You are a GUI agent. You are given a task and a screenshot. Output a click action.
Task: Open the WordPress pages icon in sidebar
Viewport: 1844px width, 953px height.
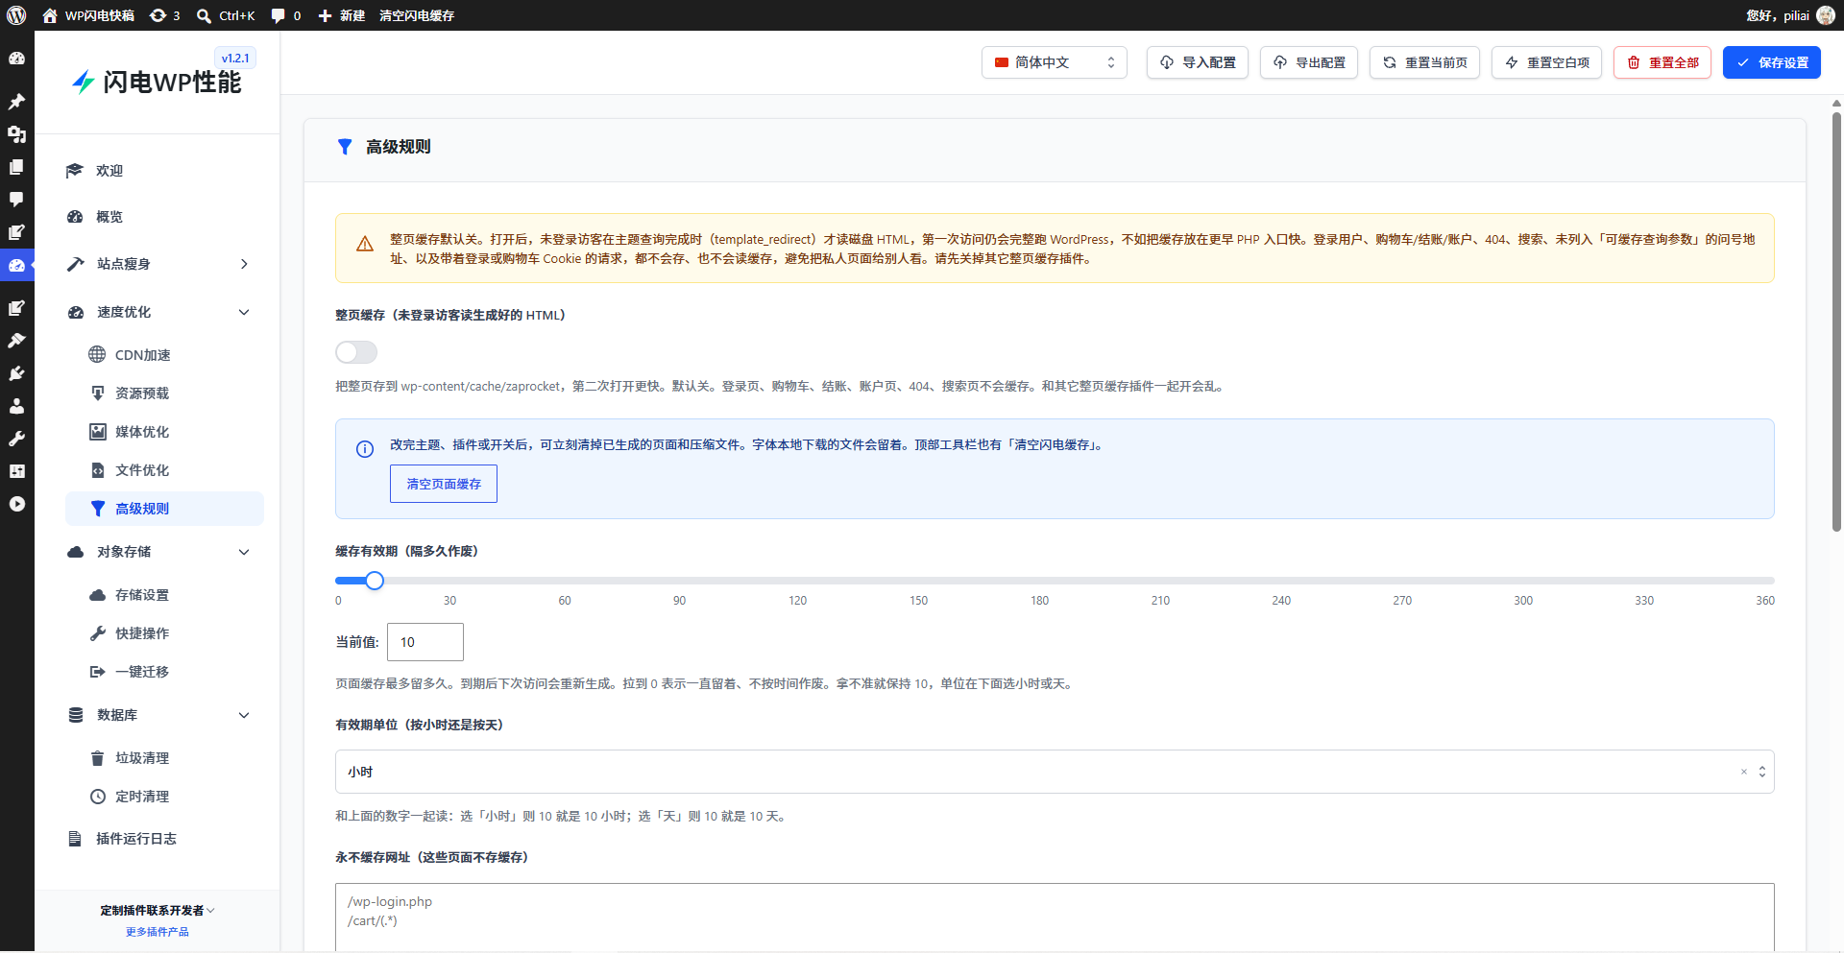point(16,167)
